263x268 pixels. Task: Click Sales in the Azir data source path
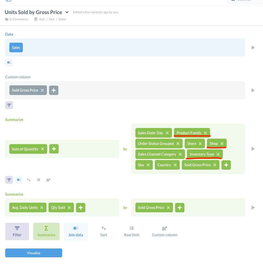tap(62, 19)
